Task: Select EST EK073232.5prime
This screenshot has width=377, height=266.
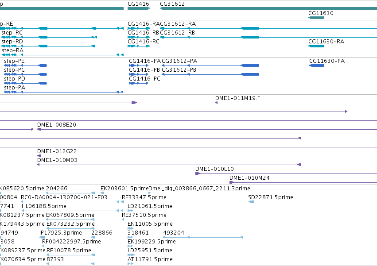Action: 70,224
